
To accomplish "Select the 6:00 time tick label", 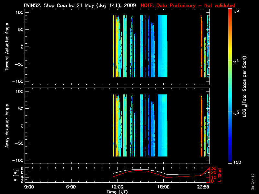I will (71, 187).
